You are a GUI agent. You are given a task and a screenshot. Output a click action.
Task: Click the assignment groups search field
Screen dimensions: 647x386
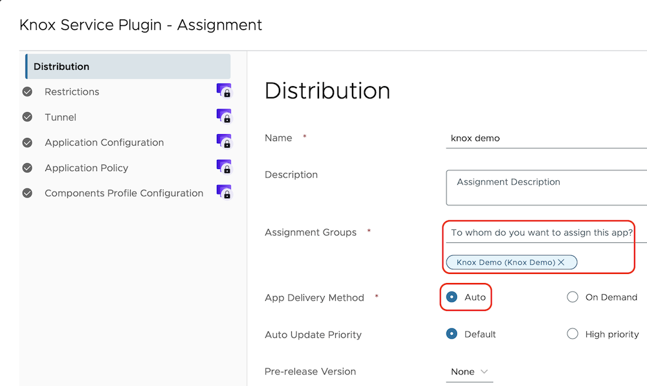coord(542,233)
